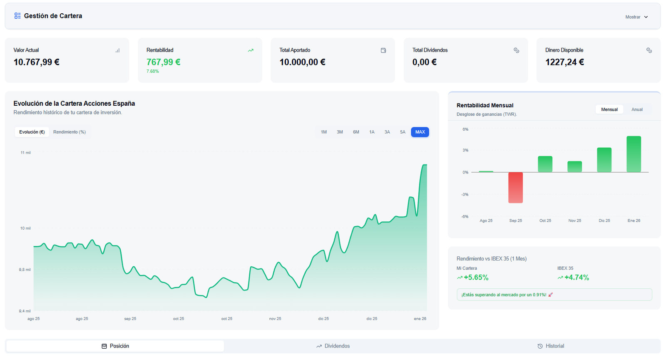Click the history clock icon beside Historial

point(540,346)
